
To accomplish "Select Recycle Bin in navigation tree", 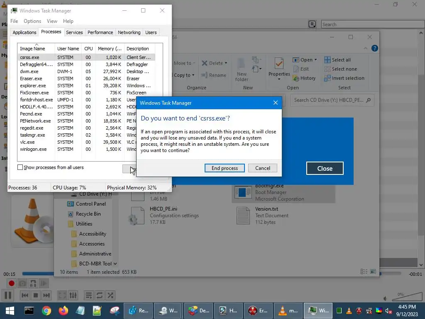I will coord(84,214).
